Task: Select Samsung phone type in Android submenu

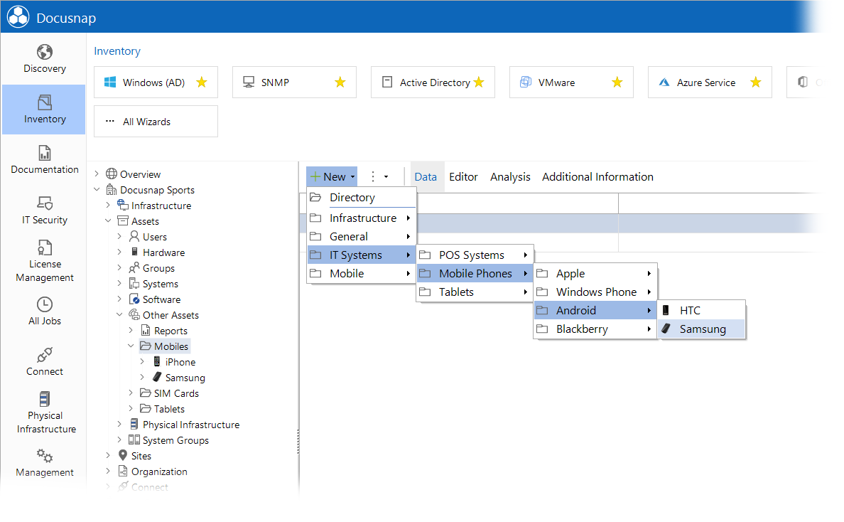Action: (701, 329)
